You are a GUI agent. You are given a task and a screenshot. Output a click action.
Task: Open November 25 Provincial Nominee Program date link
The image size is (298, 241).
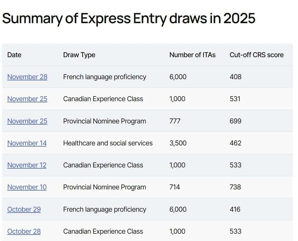pos(27,121)
